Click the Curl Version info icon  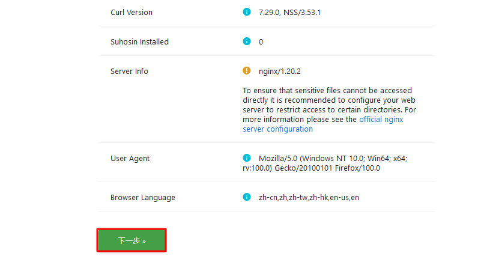246,12
